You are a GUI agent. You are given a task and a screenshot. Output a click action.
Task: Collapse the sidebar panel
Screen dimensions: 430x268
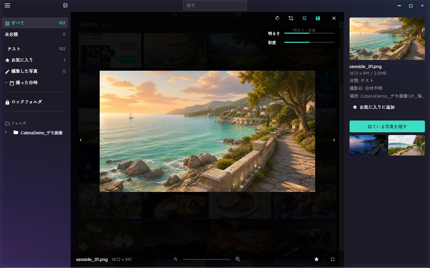[65, 5]
